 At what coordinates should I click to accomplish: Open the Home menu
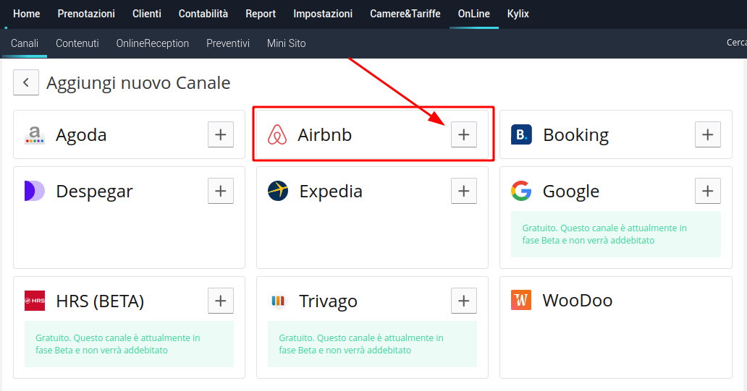[x=27, y=14]
